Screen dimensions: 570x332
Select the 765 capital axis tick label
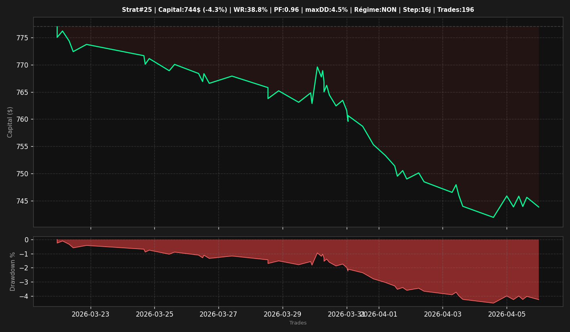point(23,92)
